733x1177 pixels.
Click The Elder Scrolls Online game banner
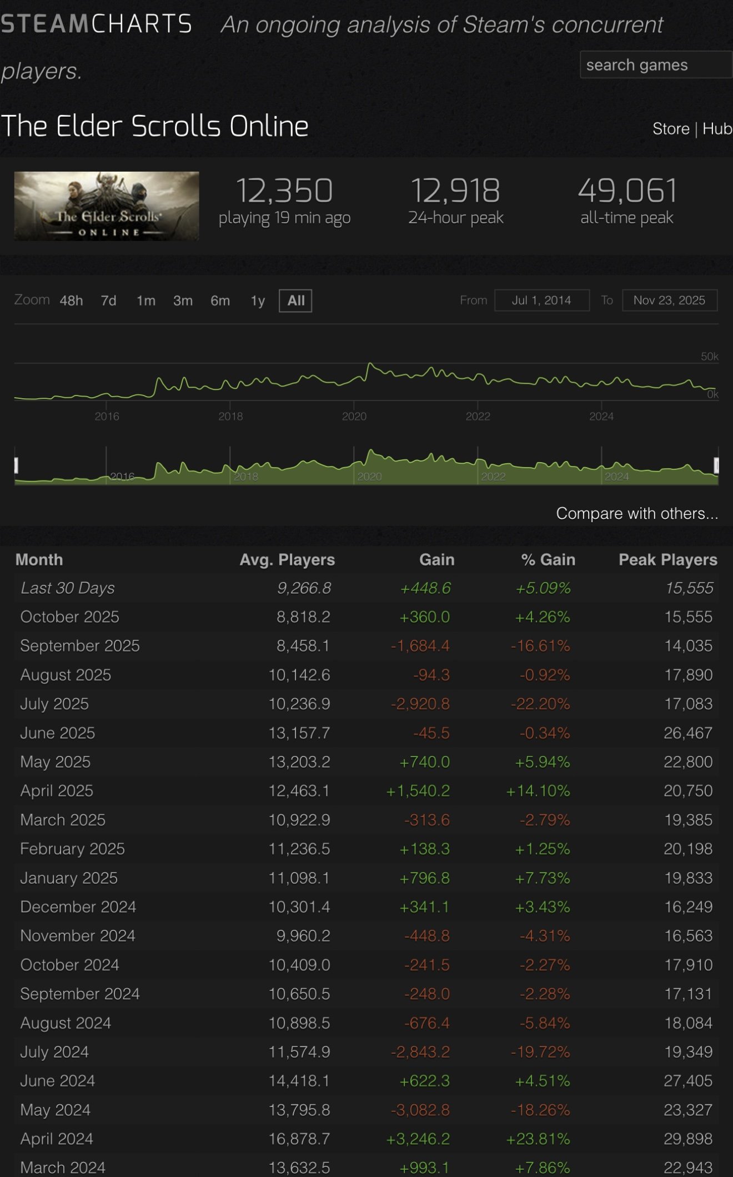[107, 206]
